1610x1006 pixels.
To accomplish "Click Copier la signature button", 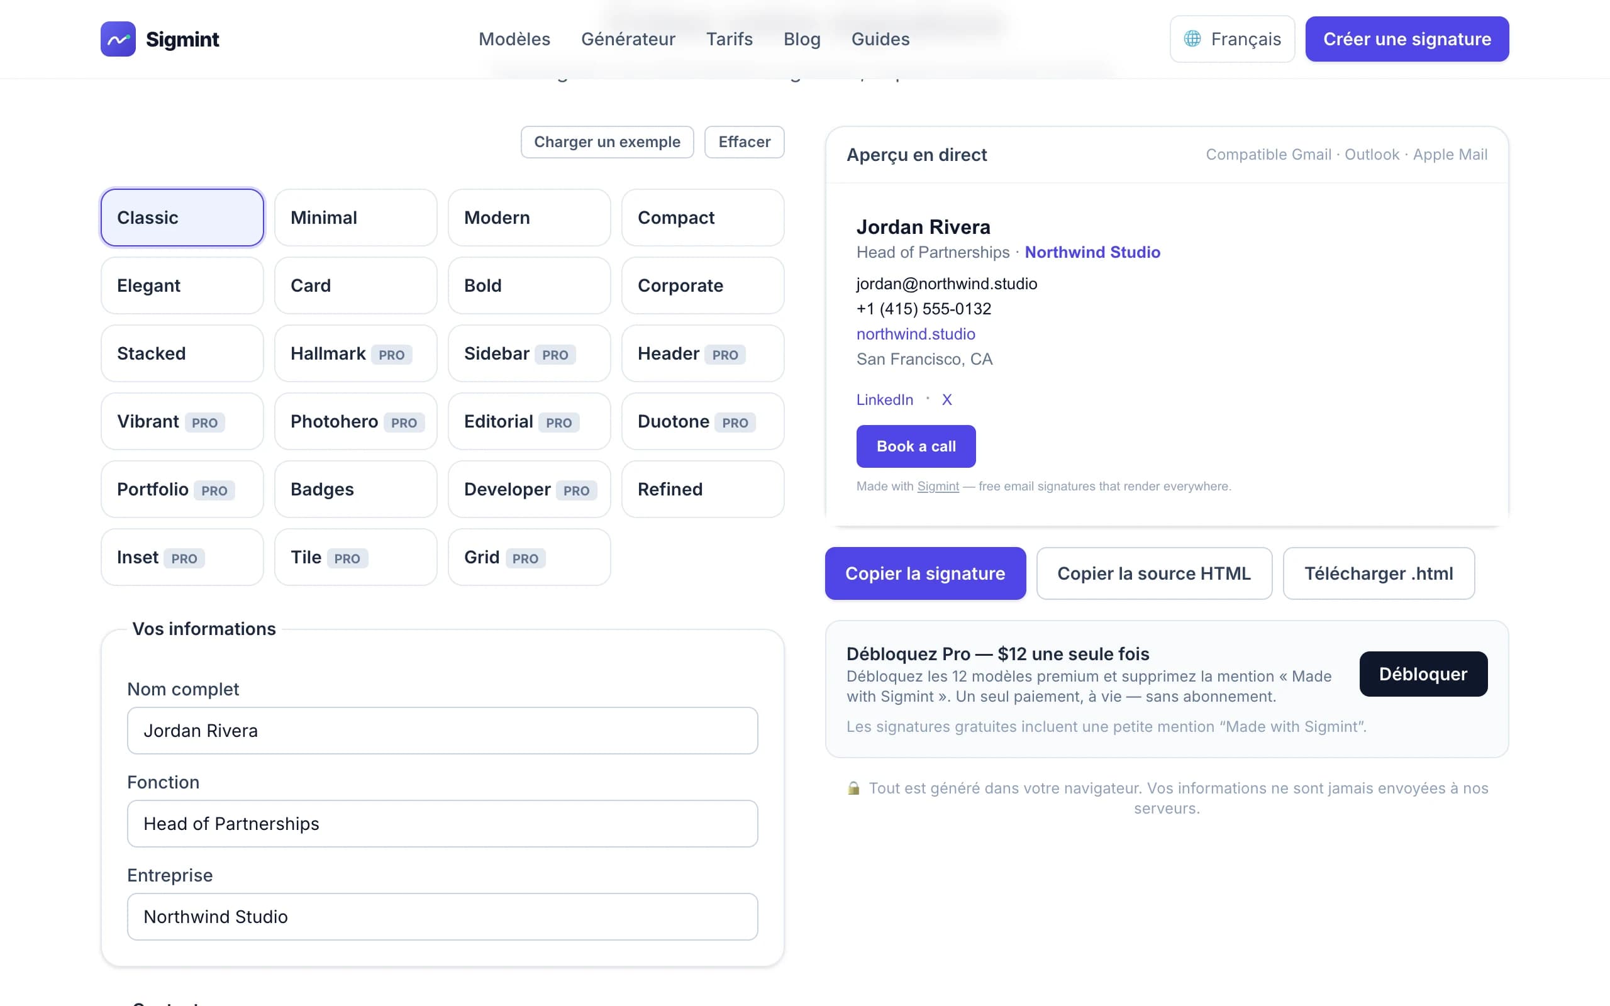I will [924, 573].
